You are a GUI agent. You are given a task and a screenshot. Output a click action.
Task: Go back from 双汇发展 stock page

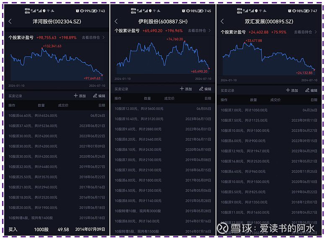coord(222,21)
